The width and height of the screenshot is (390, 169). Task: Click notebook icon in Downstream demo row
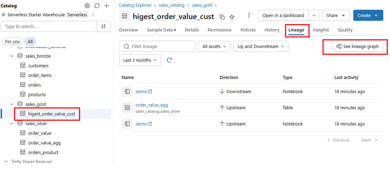[127, 91]
